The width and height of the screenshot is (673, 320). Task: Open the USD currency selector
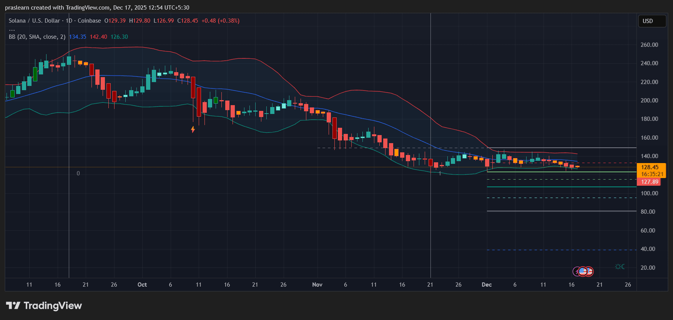pyautogui.click(x=651, y=21)
